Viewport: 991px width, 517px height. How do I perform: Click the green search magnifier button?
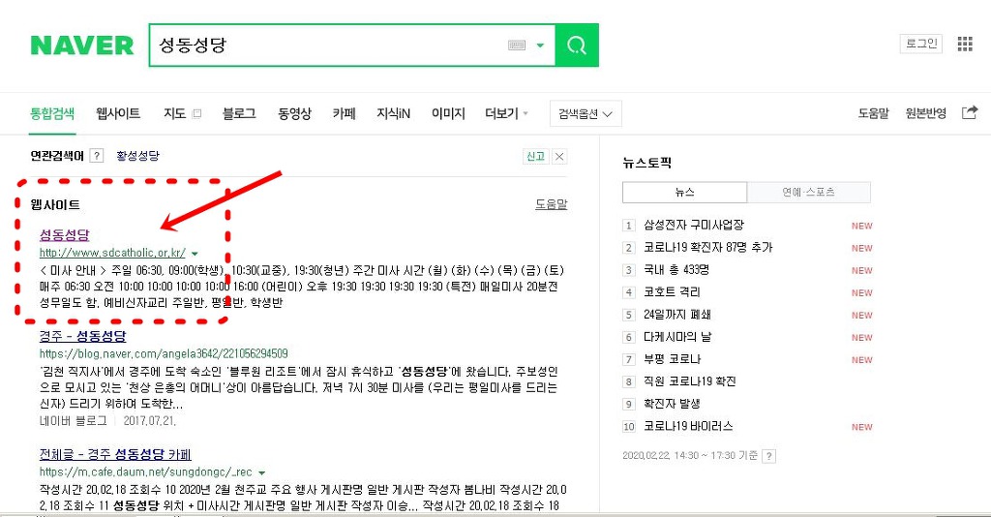tap(577, 45)
